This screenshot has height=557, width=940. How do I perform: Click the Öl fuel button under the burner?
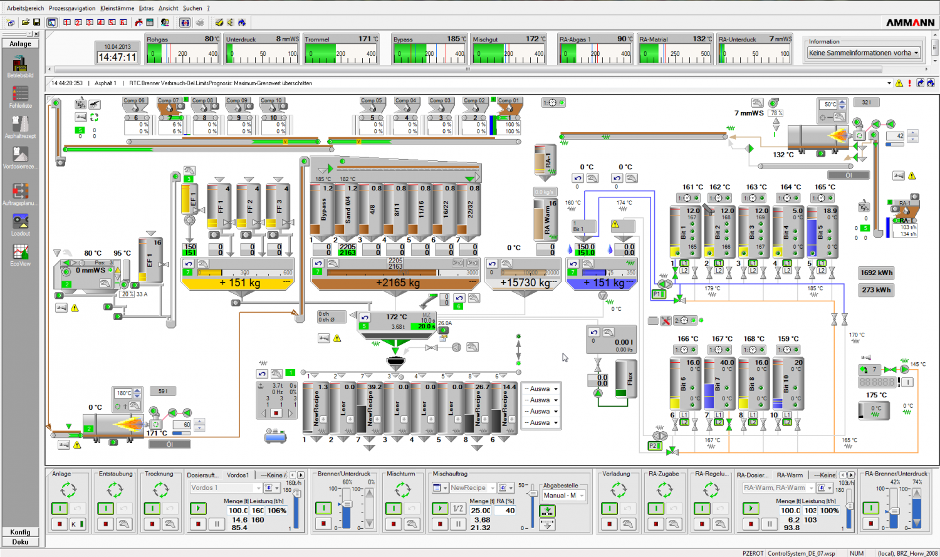[x=169, y=444]
